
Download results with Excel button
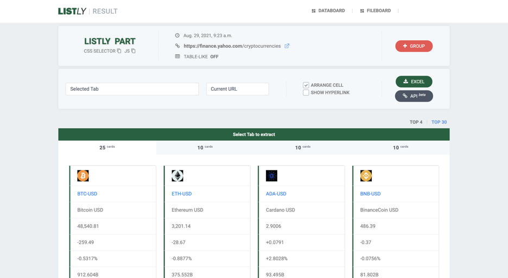point(414,81)
